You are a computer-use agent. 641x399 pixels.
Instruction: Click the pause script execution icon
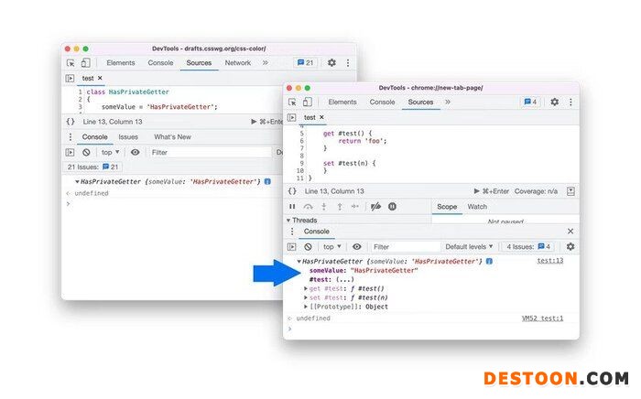(293, 207)
